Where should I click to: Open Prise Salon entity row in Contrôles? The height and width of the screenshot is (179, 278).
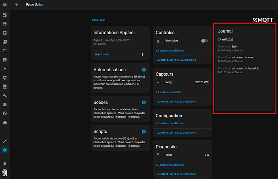[x=182, y=41]
